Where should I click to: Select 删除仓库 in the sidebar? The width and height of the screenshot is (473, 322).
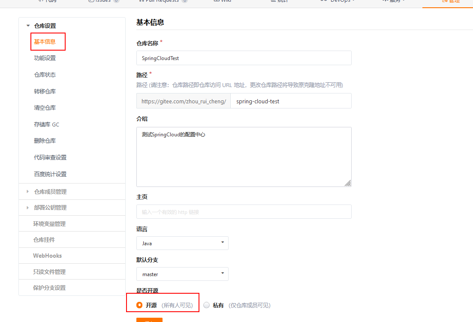tap(45, 141)
